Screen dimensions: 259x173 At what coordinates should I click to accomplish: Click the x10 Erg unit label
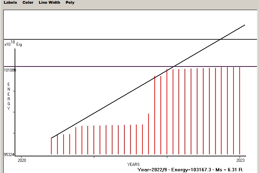point(13,44)
